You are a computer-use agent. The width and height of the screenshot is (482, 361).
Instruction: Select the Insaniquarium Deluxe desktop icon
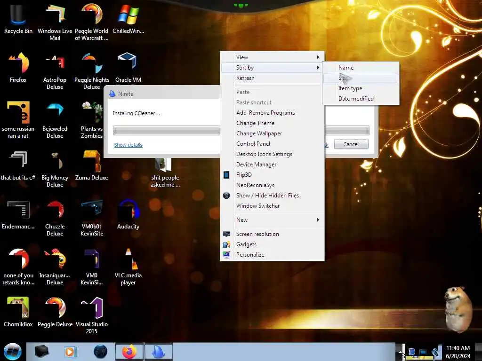55,267
